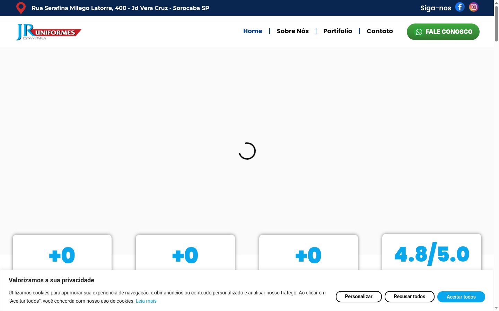The image size is (499, 311).
Task: Open Sobre Nós menu item
Action: [x=293, y=31]
